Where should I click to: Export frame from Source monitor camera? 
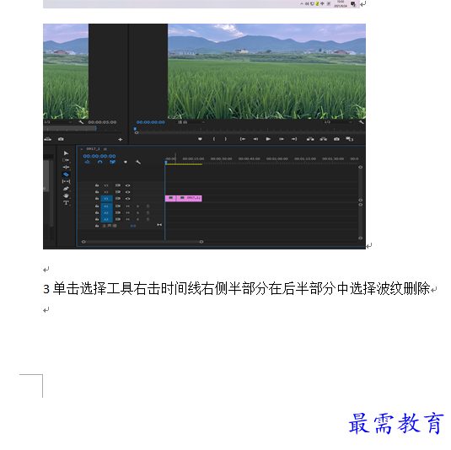[x=61, y=139]
